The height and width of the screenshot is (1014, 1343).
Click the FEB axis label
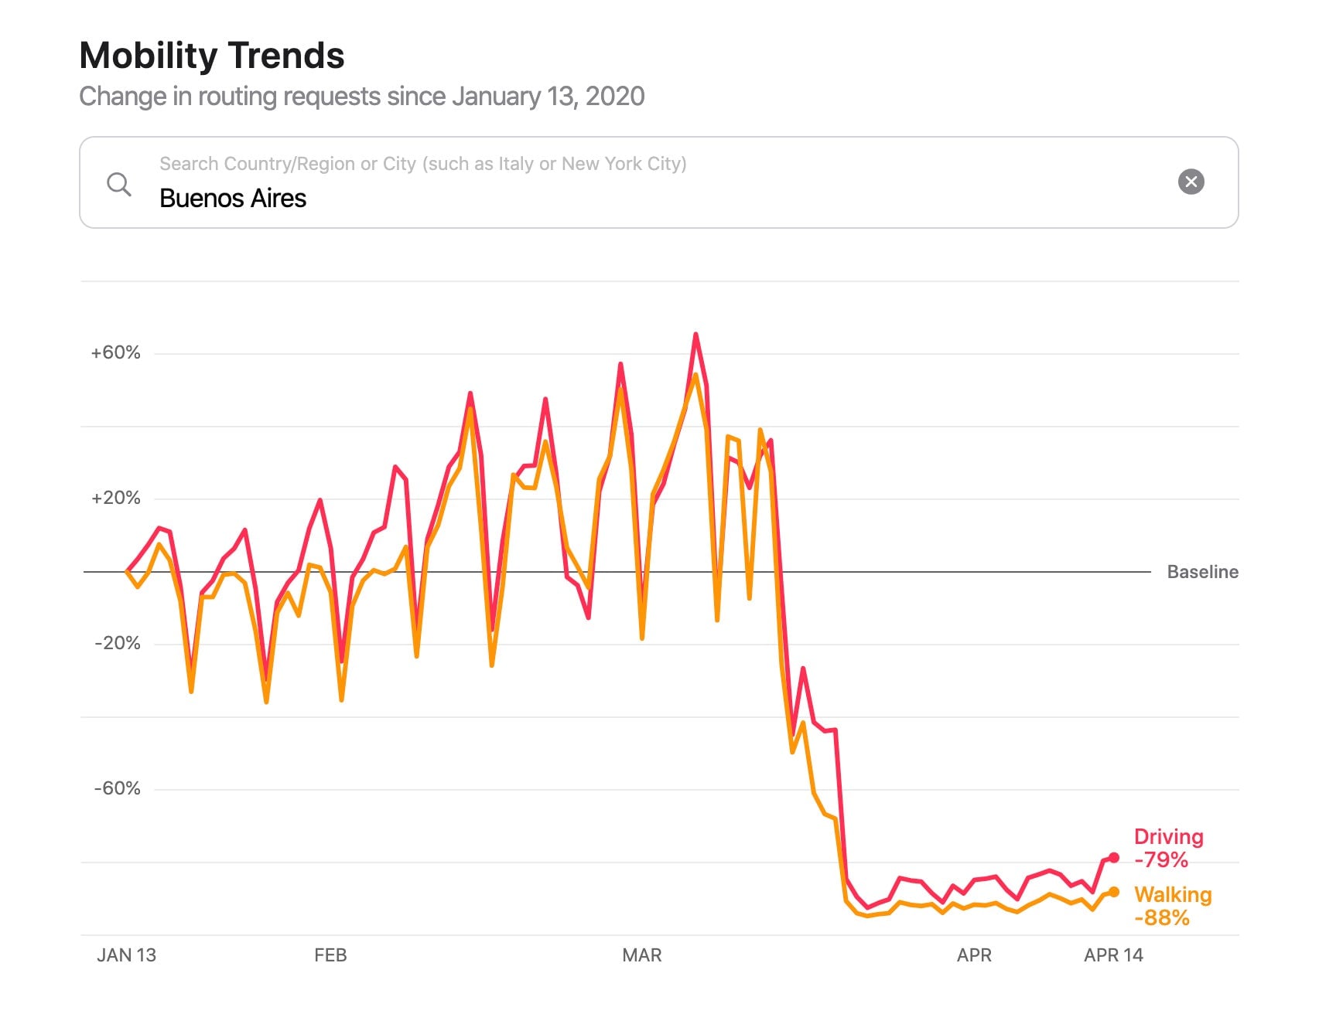[330, 955]
